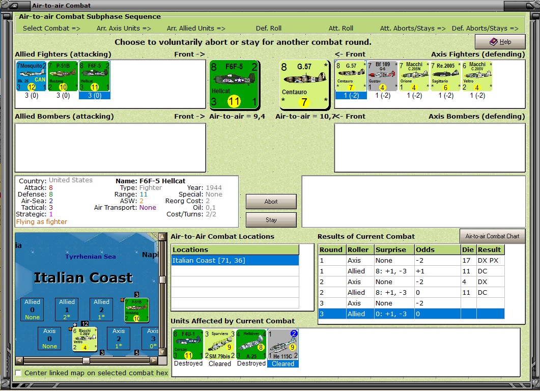Select the Bf 109 Gustav counter
Viewport: 540px width, 391px height.
(382, 76)
